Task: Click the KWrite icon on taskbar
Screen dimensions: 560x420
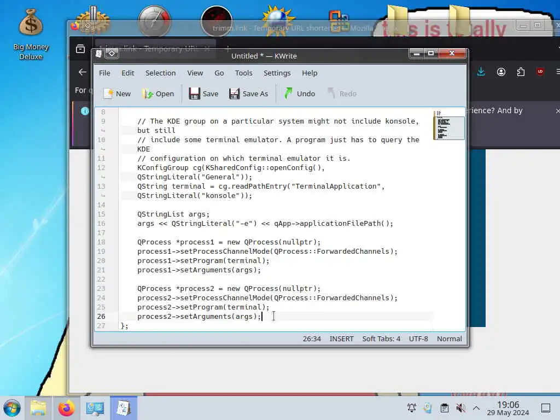Action: coord(124,408)
